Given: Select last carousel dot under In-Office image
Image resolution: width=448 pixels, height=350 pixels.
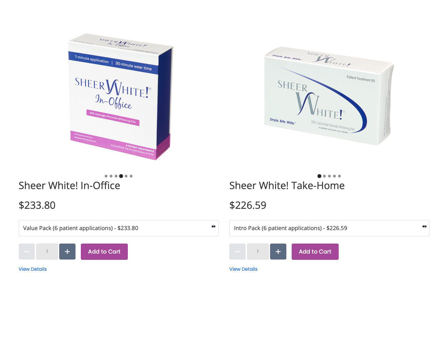Looking at the screenshot, I should (131, 176).
